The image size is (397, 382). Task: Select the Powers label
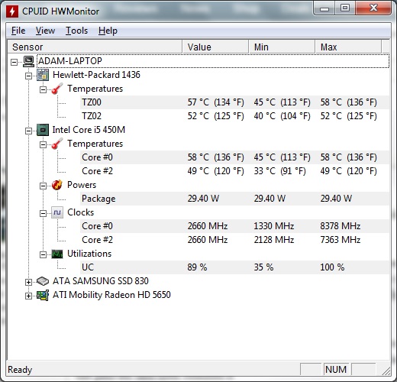point(82,185)
